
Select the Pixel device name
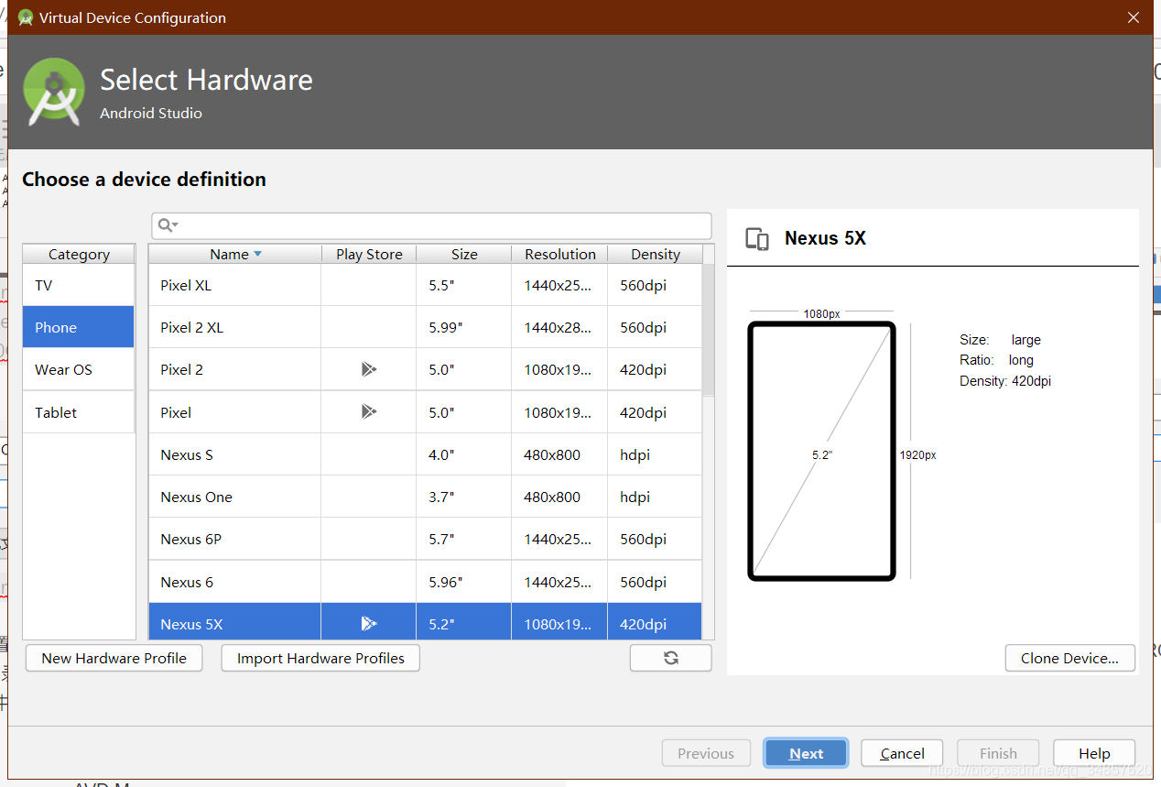176,412
